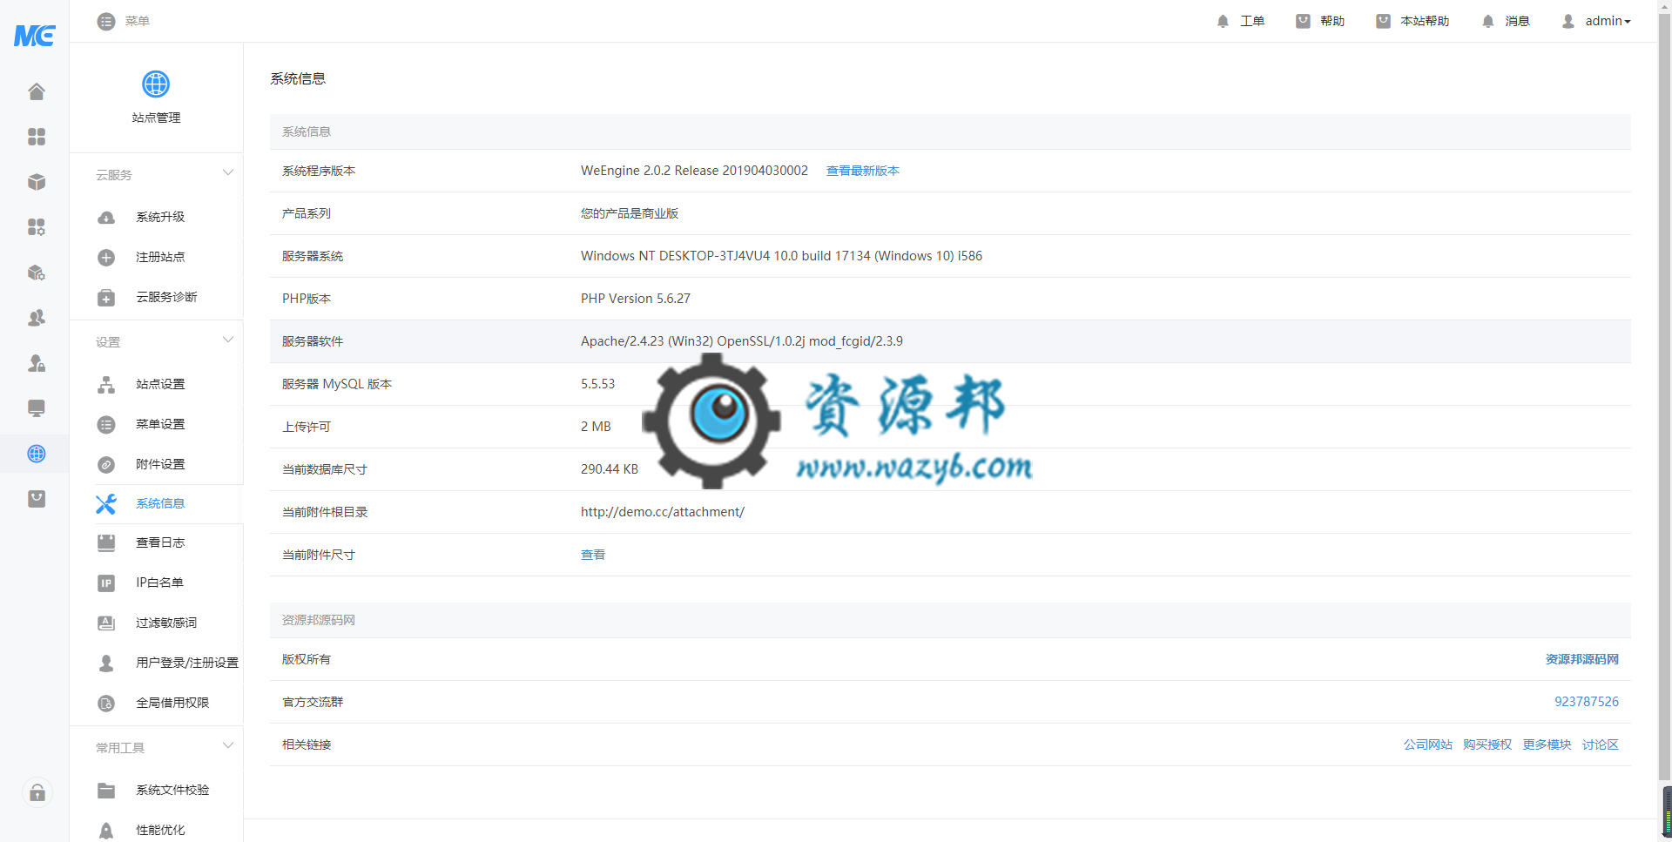Viewport: 1672px width, 842px height.
Task: Click the 查看最新版本 link
Action: coord(863,171)
